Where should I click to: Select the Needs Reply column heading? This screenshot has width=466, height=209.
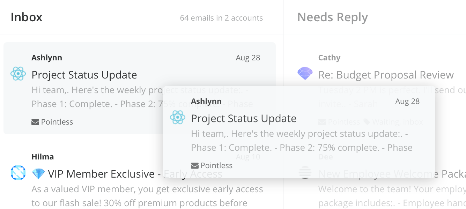point(332,17)
